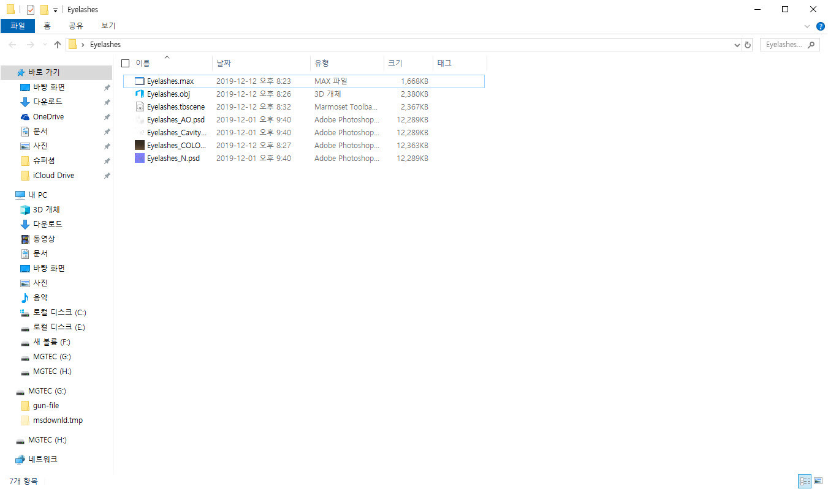
Task: Click the Eyelashes.obj 3D object icon
Action: coord(139,94)
